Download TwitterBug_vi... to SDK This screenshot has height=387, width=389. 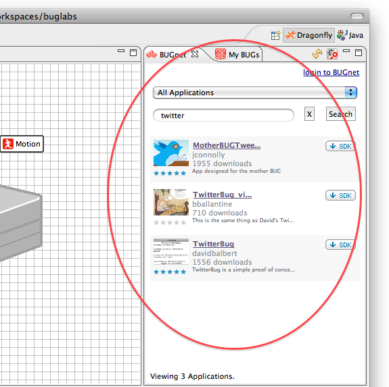[x=340, y=195]
